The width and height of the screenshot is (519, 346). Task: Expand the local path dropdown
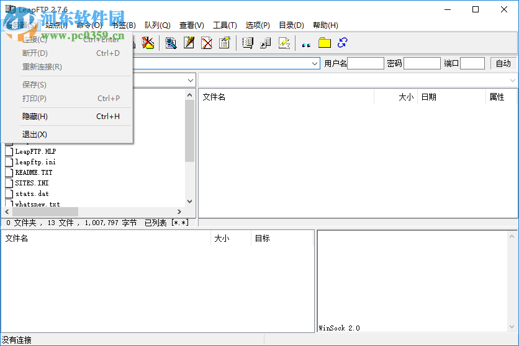(x=191, y=81)
